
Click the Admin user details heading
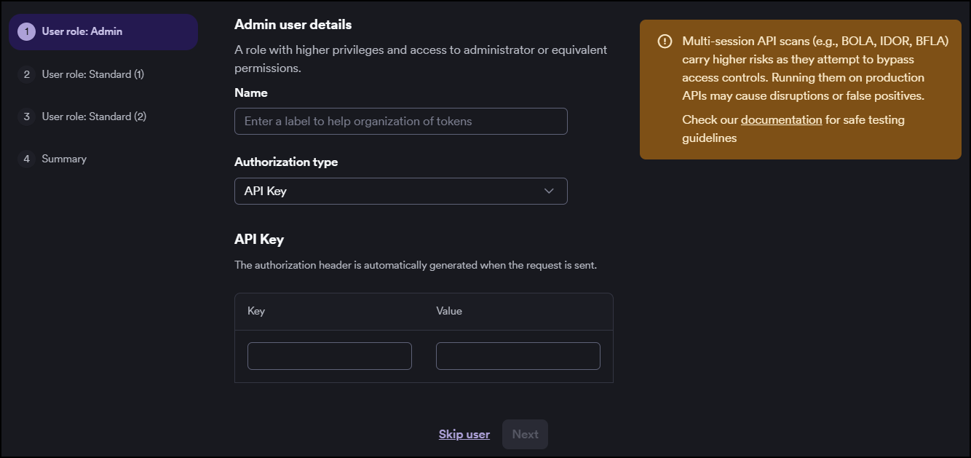coord(293,25)
